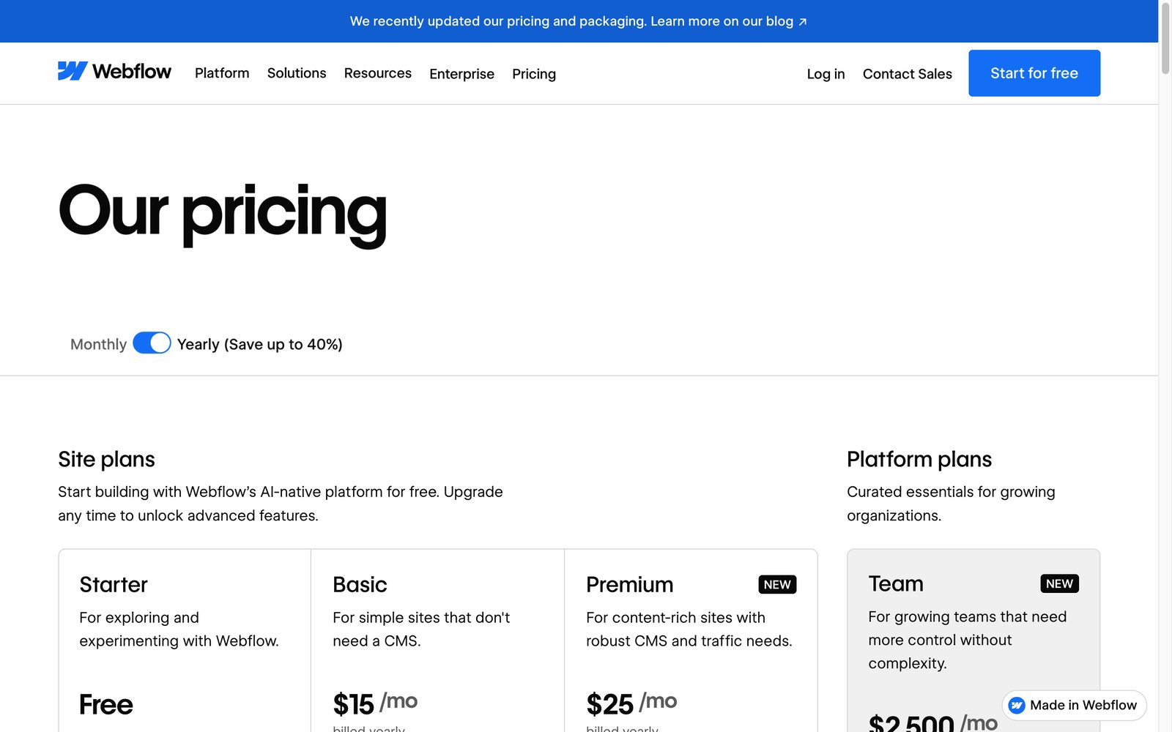The image size is (1172, 732).
Task: Select the Monthly billing label
Action: [x=98, y=344]
